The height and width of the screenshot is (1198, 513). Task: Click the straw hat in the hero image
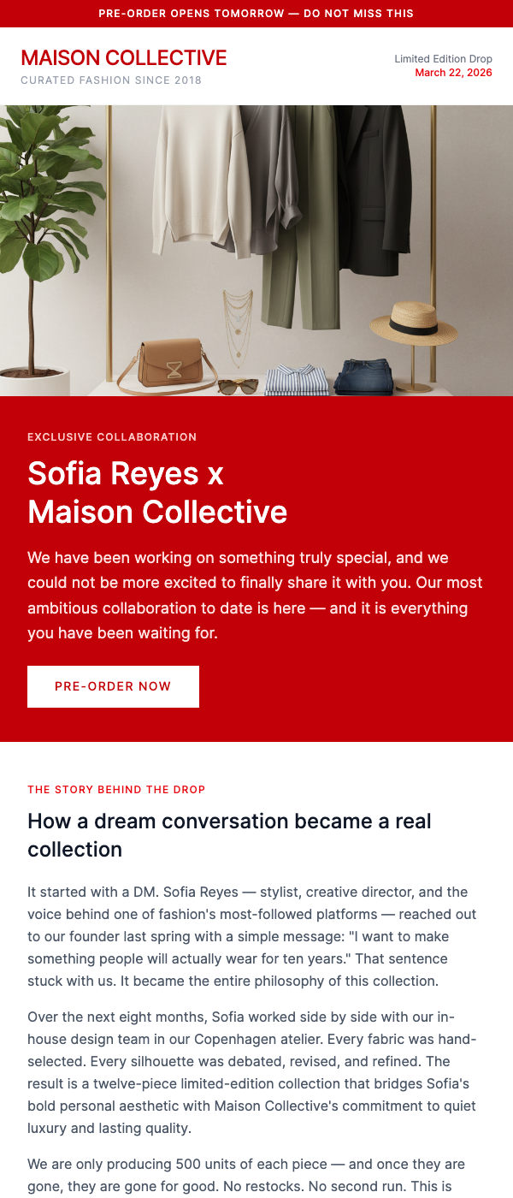click(x=412, y=325)
